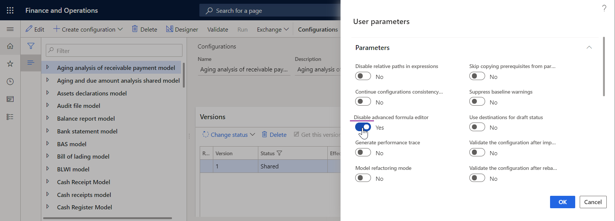This screenshot has width=615, height=221.
Task: Collapse the Parameters section chevron
Action: coord(589,47)
